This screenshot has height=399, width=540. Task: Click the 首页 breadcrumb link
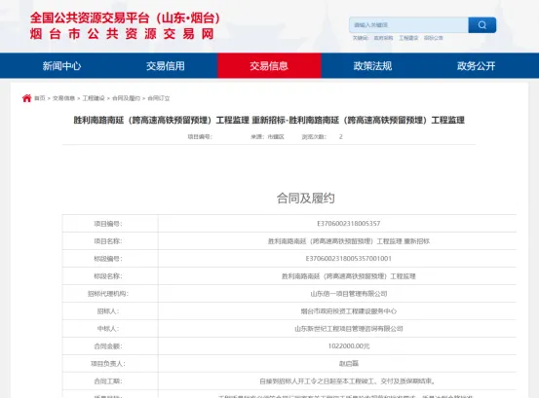[40, 98]
